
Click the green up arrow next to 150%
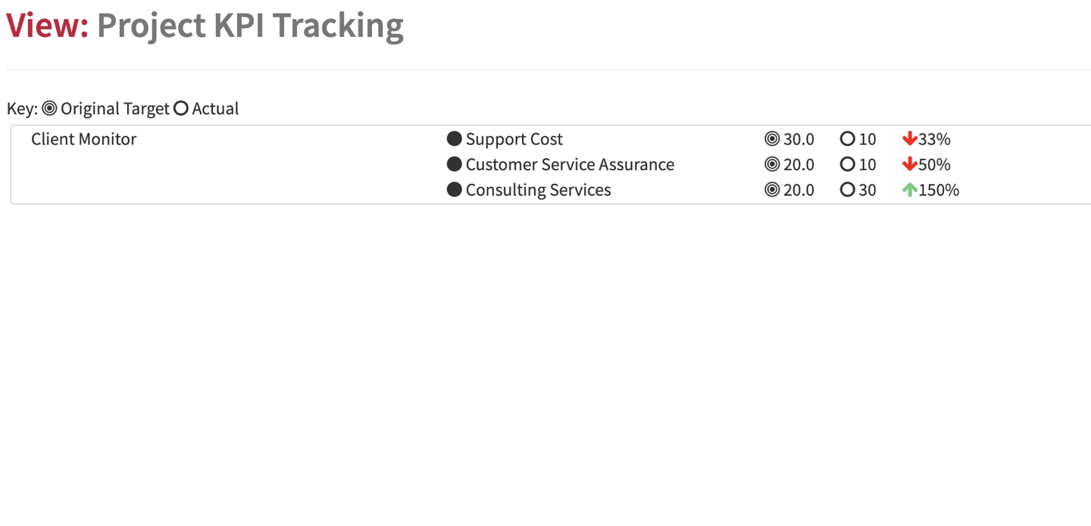909,189
